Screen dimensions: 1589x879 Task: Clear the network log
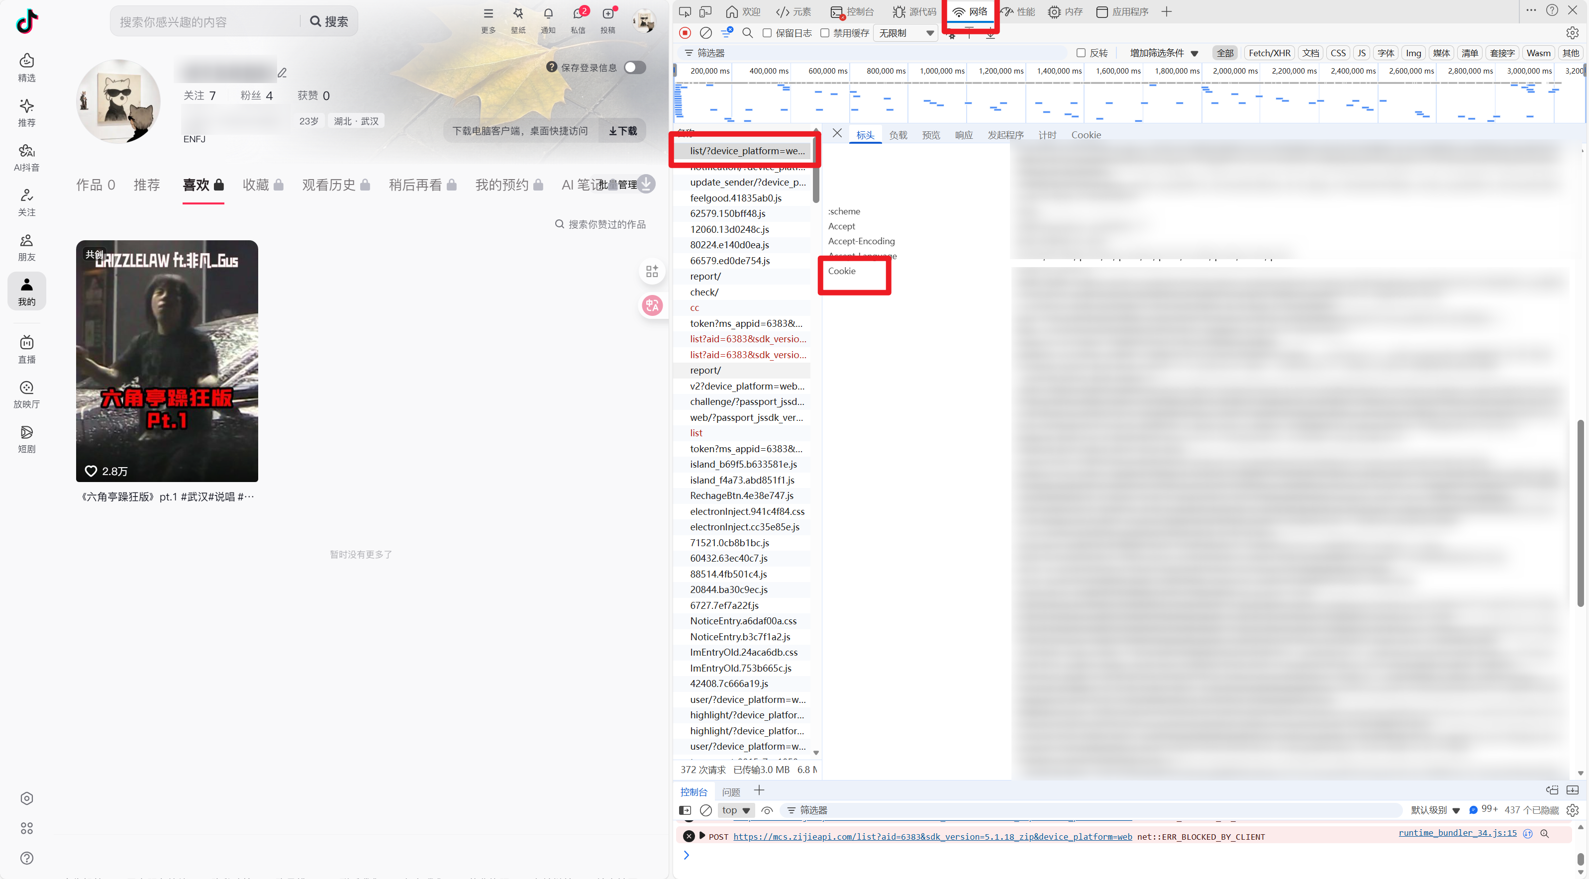[x=705, y=33]
